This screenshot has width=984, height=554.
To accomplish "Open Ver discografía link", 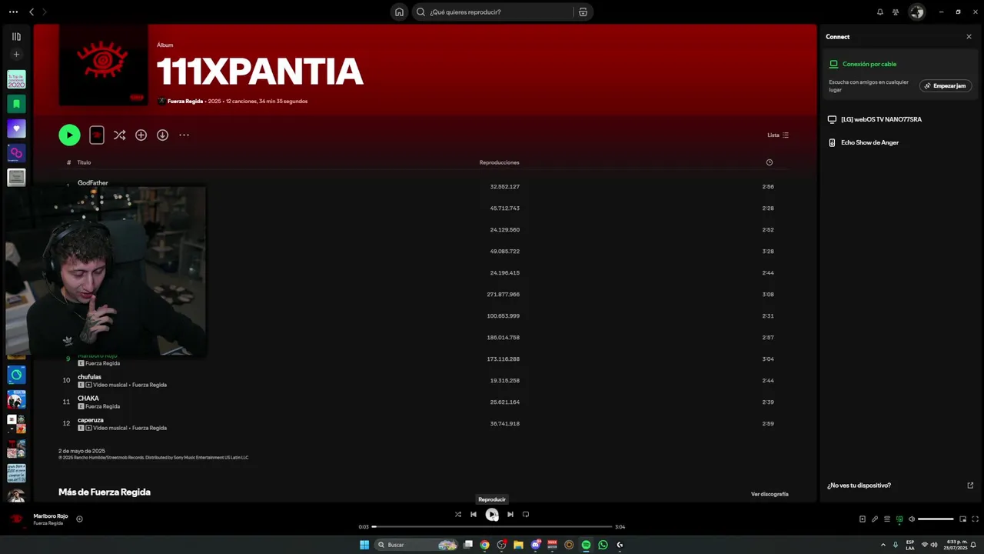I will point(770,494).
